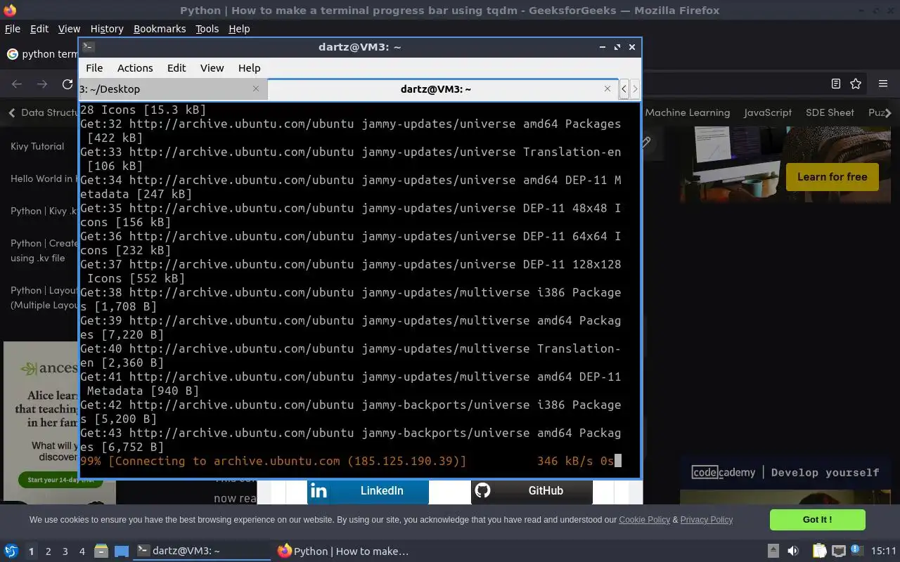Open Firefox Bookmarks menu
The width and height of the screenshot is (900, 562).
click(160, 29)
